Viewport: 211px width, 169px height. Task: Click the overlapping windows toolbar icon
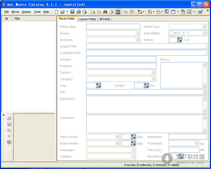183,12
